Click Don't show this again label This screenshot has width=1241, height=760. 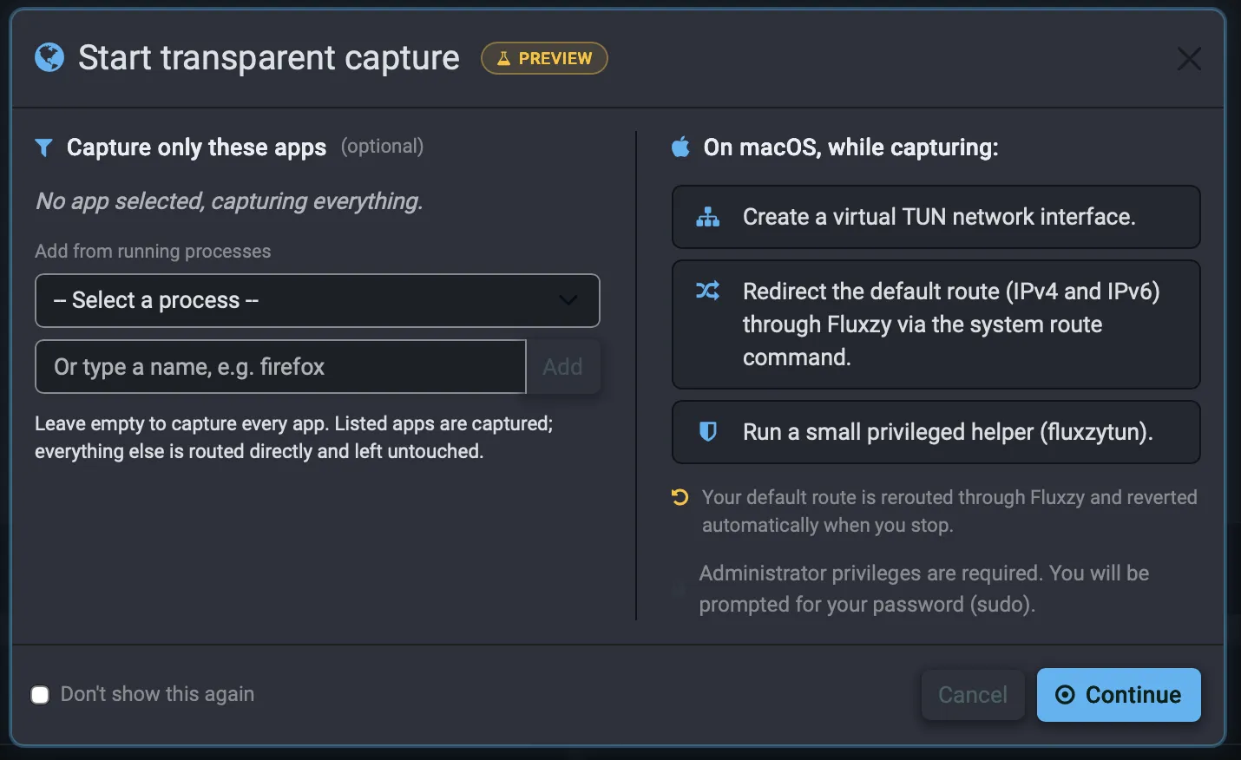[x=158, y=694]
